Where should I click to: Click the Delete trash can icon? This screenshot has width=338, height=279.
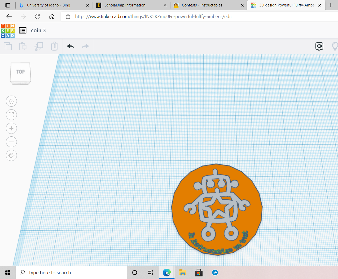coord(54,46)
